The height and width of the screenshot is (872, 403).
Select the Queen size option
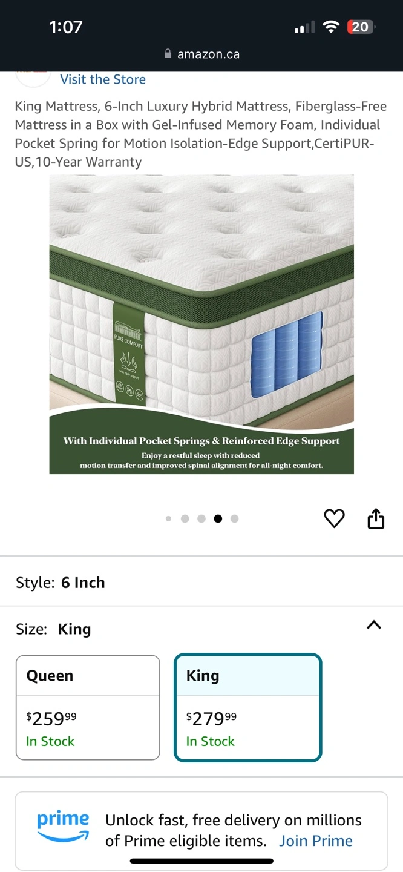point(88,707)
